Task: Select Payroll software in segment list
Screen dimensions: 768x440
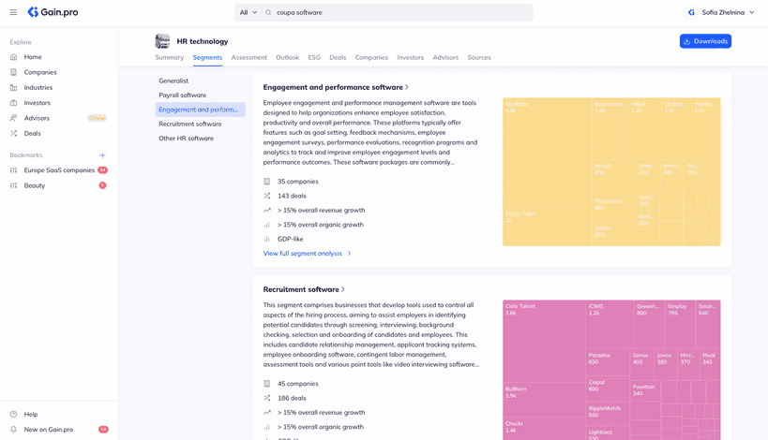Action: click(x=182, y=95)
